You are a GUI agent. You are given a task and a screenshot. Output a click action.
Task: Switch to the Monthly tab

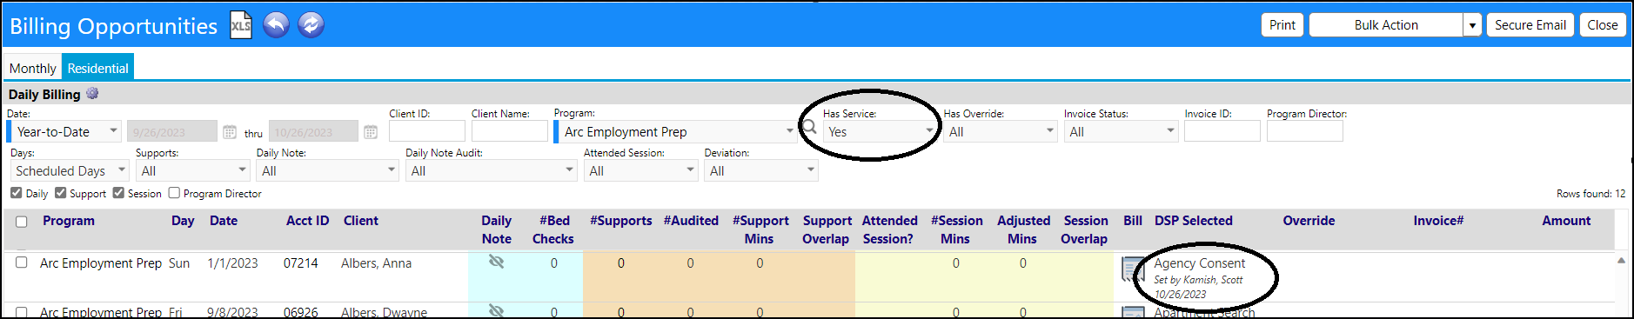click(x=33, y=69)
